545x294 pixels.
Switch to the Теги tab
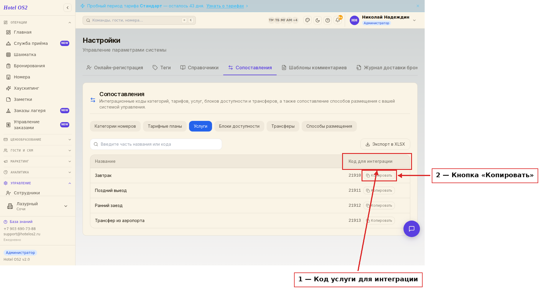[162, 68]
